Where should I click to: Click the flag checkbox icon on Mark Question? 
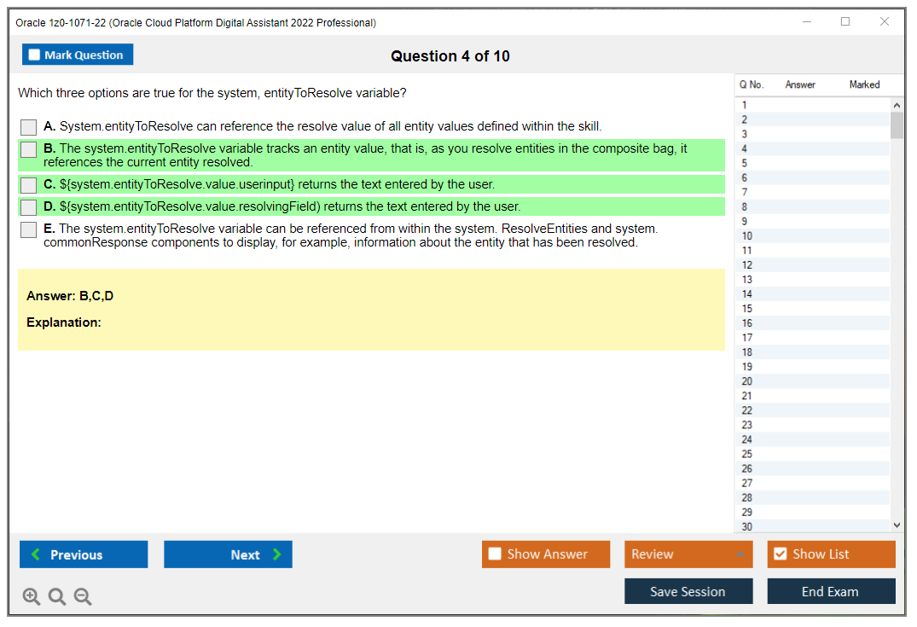point(33,54)
